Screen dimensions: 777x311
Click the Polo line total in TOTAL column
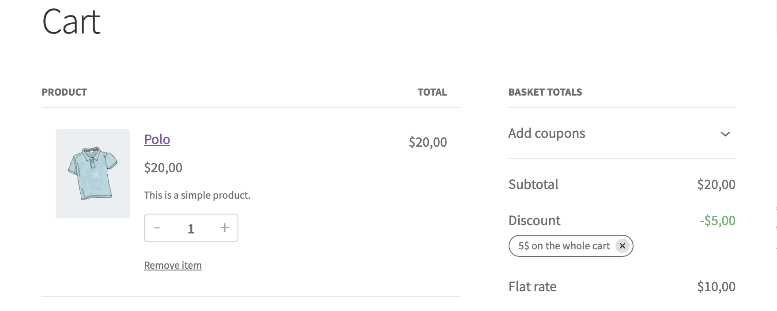(428, 142)
